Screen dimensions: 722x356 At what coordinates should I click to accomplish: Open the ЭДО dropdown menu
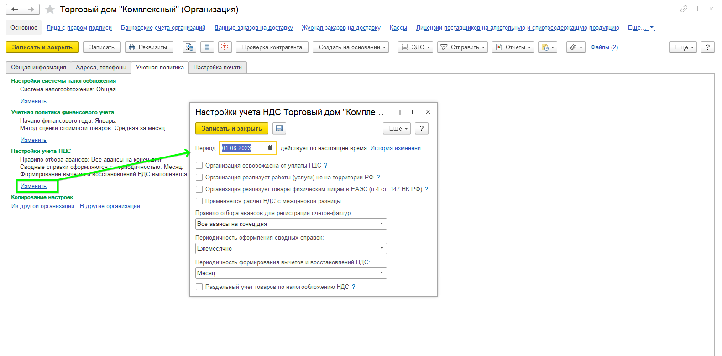[x=415, y=47]
